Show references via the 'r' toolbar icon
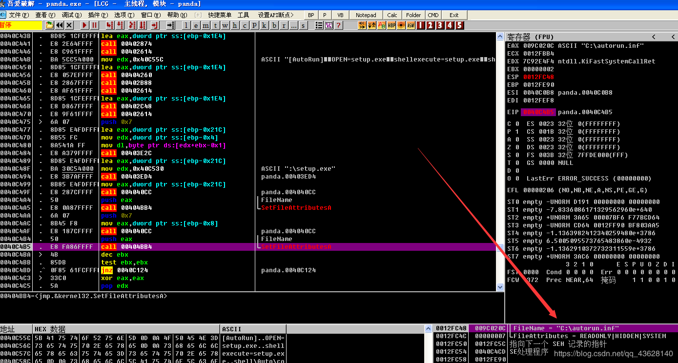 [x=284, y=25]
